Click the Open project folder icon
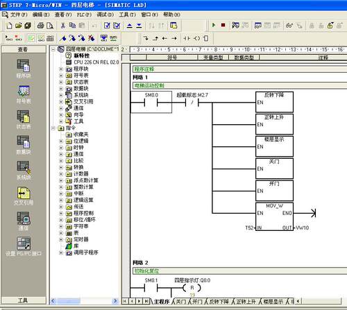Image resolution: width=347 pixels, height=310 pixels. 19,26
